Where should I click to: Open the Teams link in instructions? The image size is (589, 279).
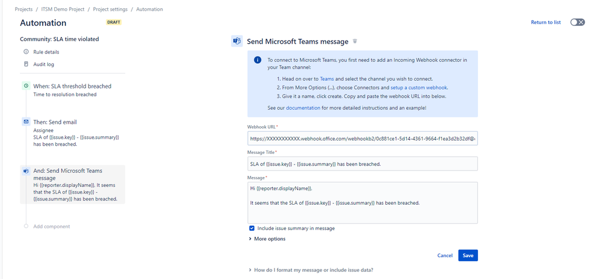[327, 79]
